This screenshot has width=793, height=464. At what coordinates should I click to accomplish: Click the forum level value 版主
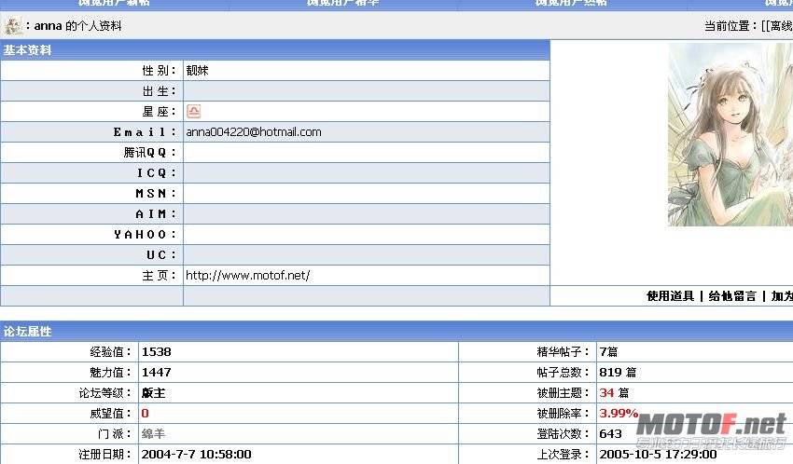pos(153,393)
